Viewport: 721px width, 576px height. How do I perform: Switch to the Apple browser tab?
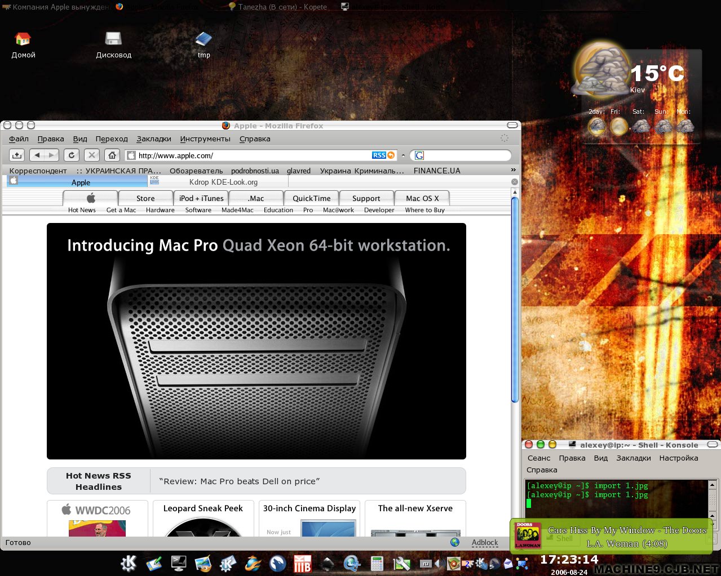(x=77, y=182)
